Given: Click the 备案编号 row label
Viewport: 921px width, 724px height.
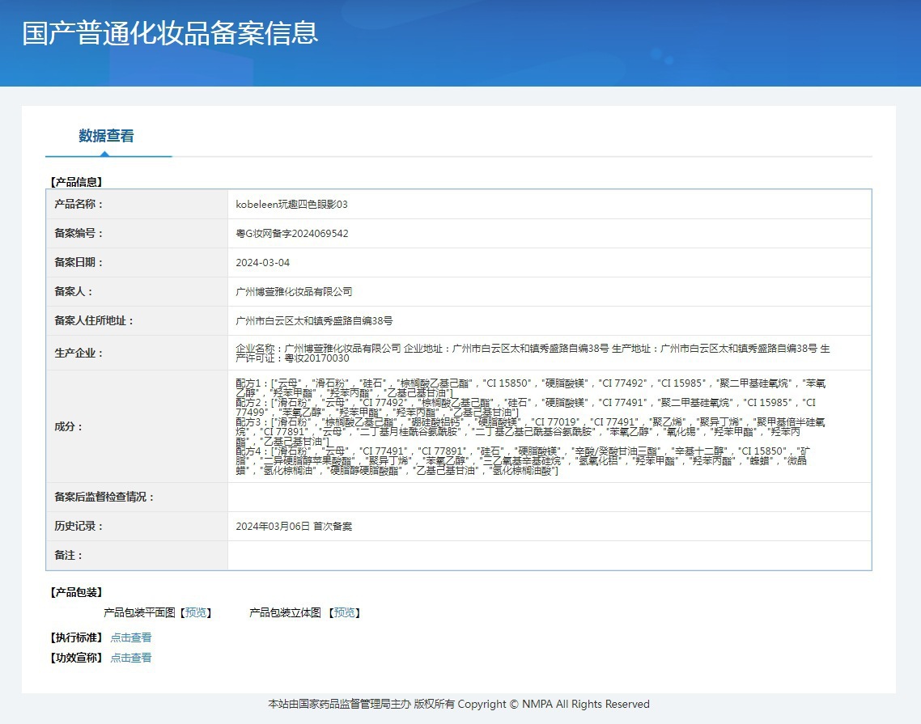Looking at the screenshot, I should click(79, 233).
